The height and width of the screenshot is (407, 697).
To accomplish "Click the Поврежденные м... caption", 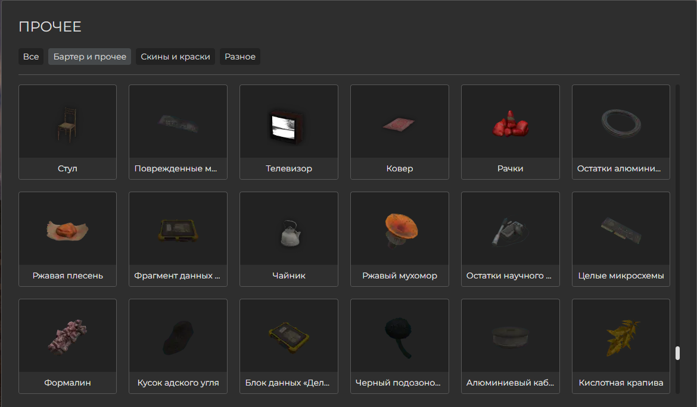I will pos(176,168).
